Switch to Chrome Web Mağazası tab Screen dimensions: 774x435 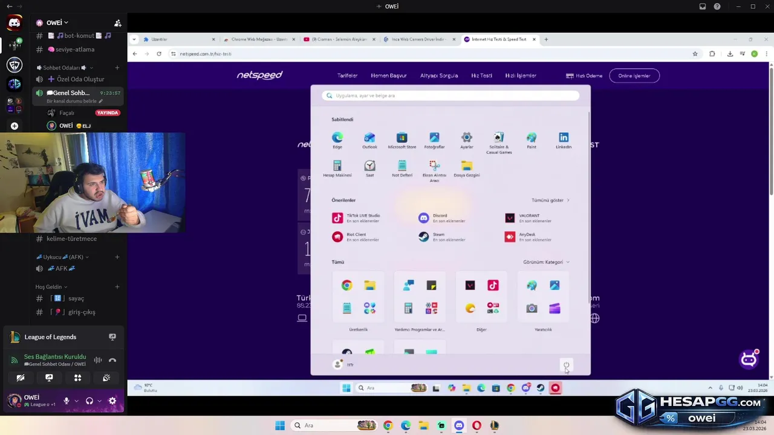point(259,39)
